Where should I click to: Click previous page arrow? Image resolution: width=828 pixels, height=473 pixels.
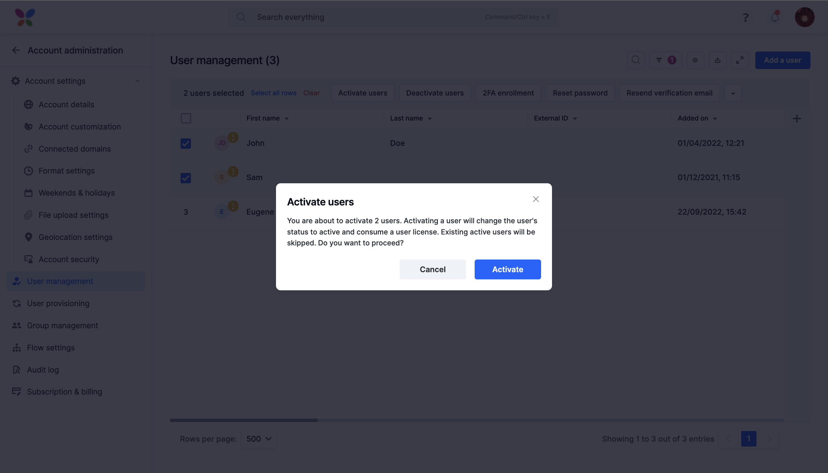[728, 439]
